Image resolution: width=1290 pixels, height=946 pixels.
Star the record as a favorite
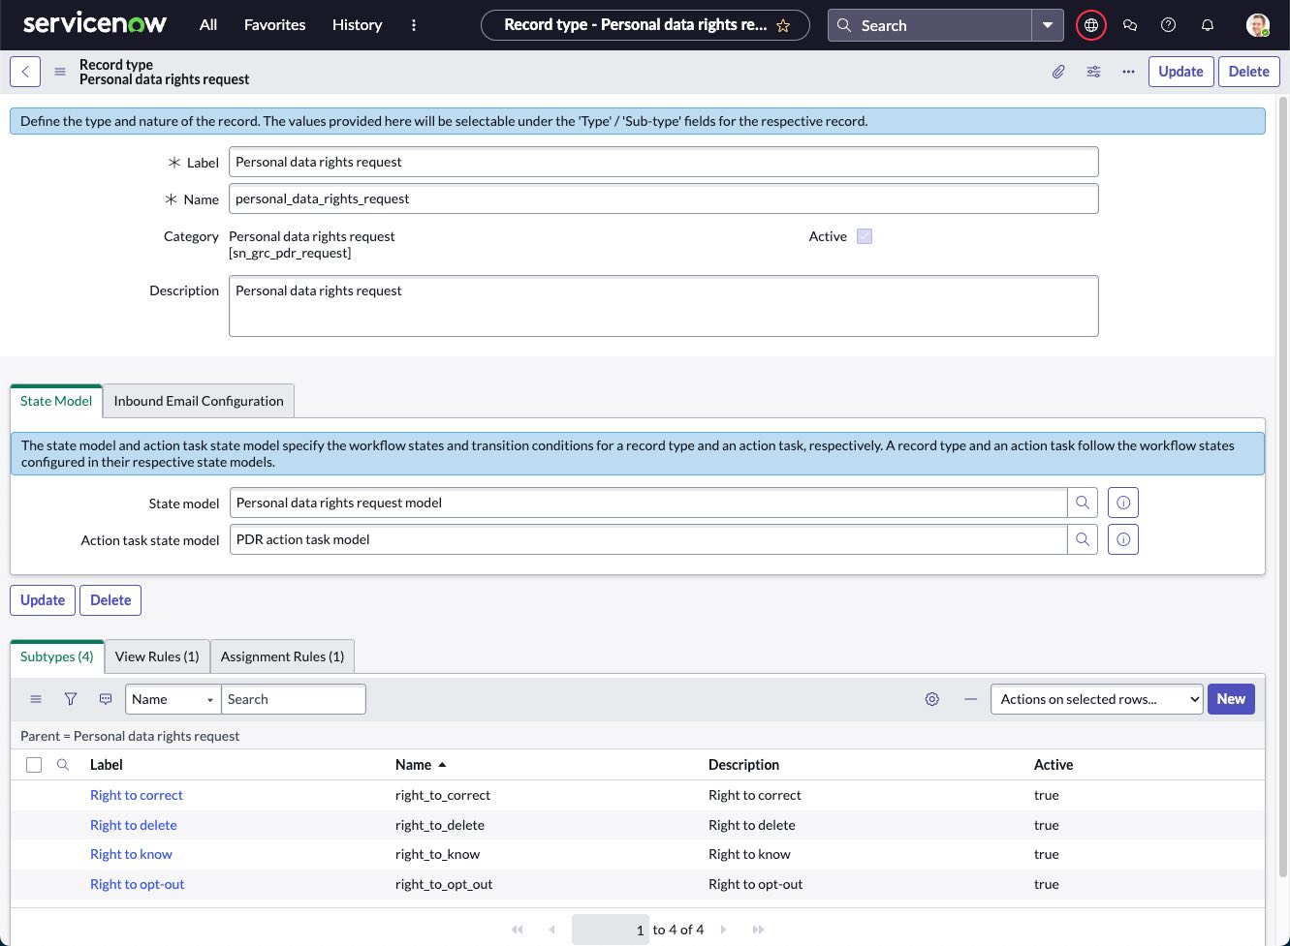point(783,26)
